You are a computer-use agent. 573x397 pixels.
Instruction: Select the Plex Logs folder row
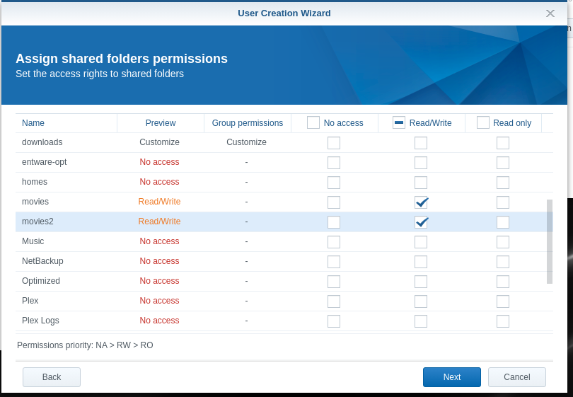pos(41,321)
